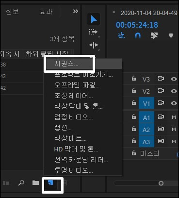Toggle V1 track targeting
Screen dimensions: 179x198
point(146,103)
